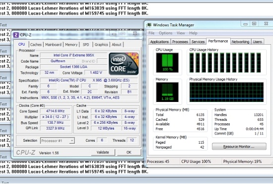Viewport: 273px width, 184px height.
Task: Click the M163839 Lucas-Lehmer test 2 line at top
Action: pos(74,8)
